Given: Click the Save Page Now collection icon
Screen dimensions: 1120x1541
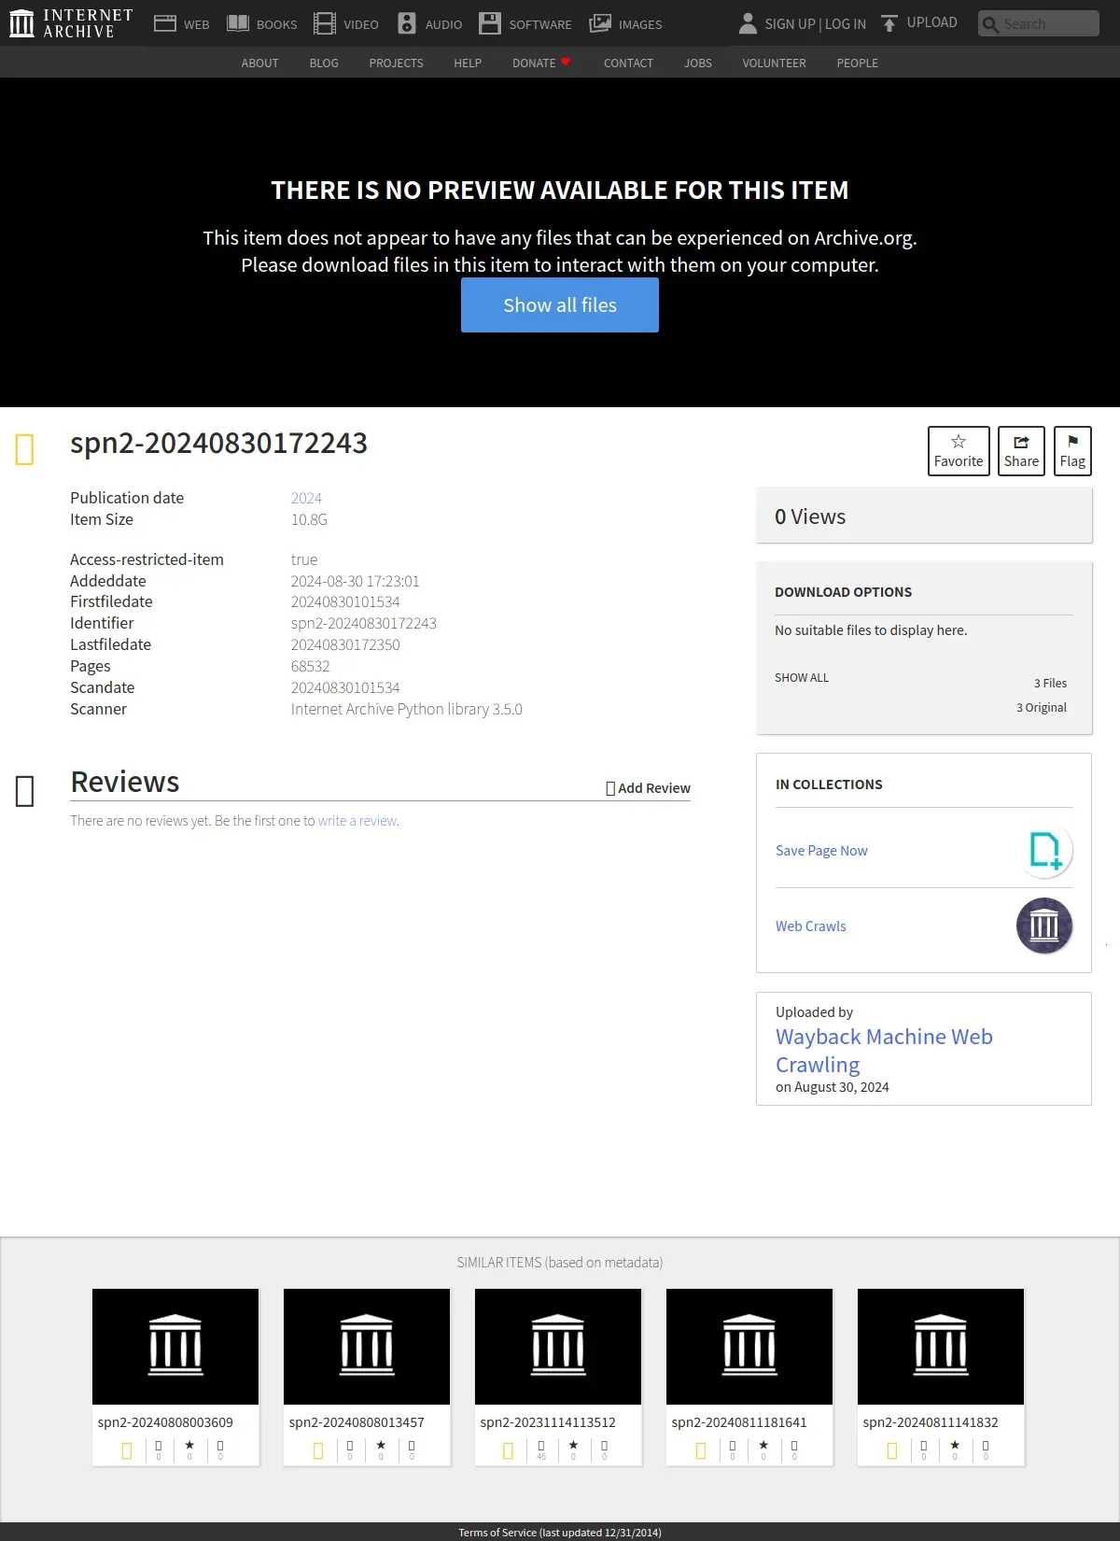Looking at the screenshot, I should (1044, 850).
